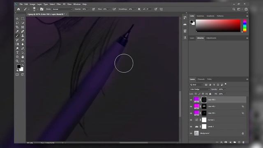Select the Lasso tool

(17, 23)
